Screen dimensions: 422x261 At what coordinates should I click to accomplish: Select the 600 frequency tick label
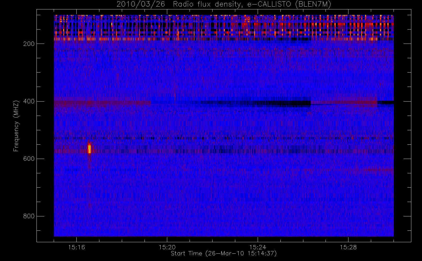click(29, 159)
